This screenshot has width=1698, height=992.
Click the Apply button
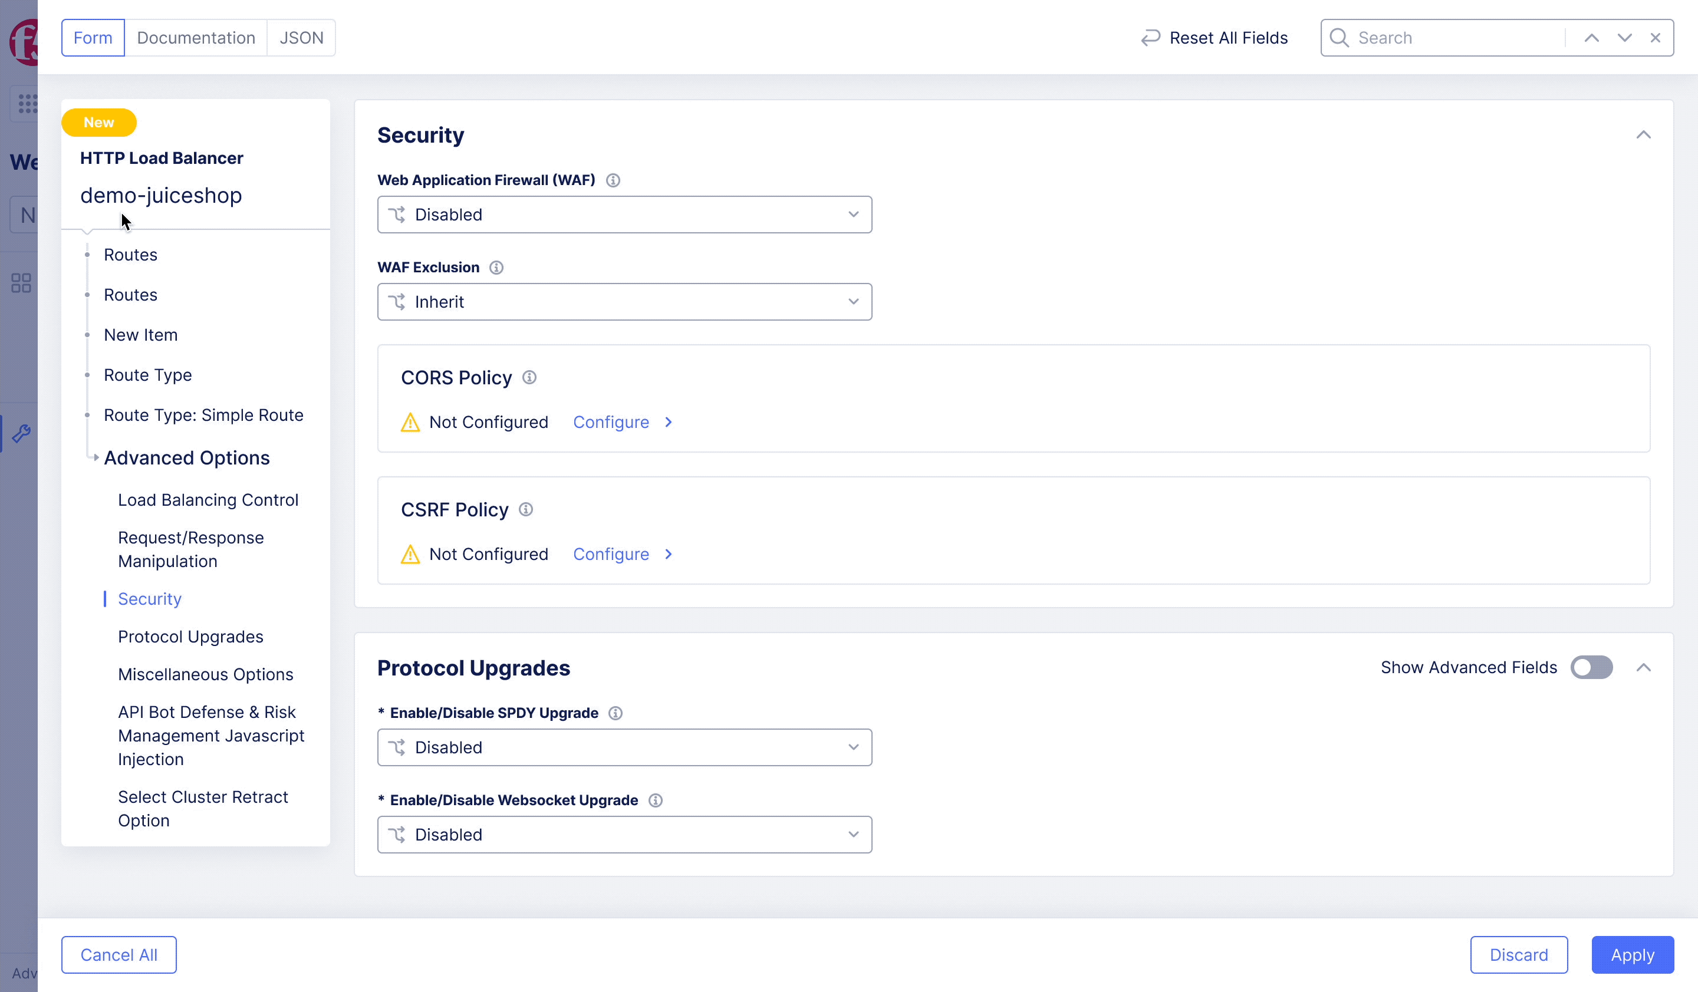pos(1632,954)
